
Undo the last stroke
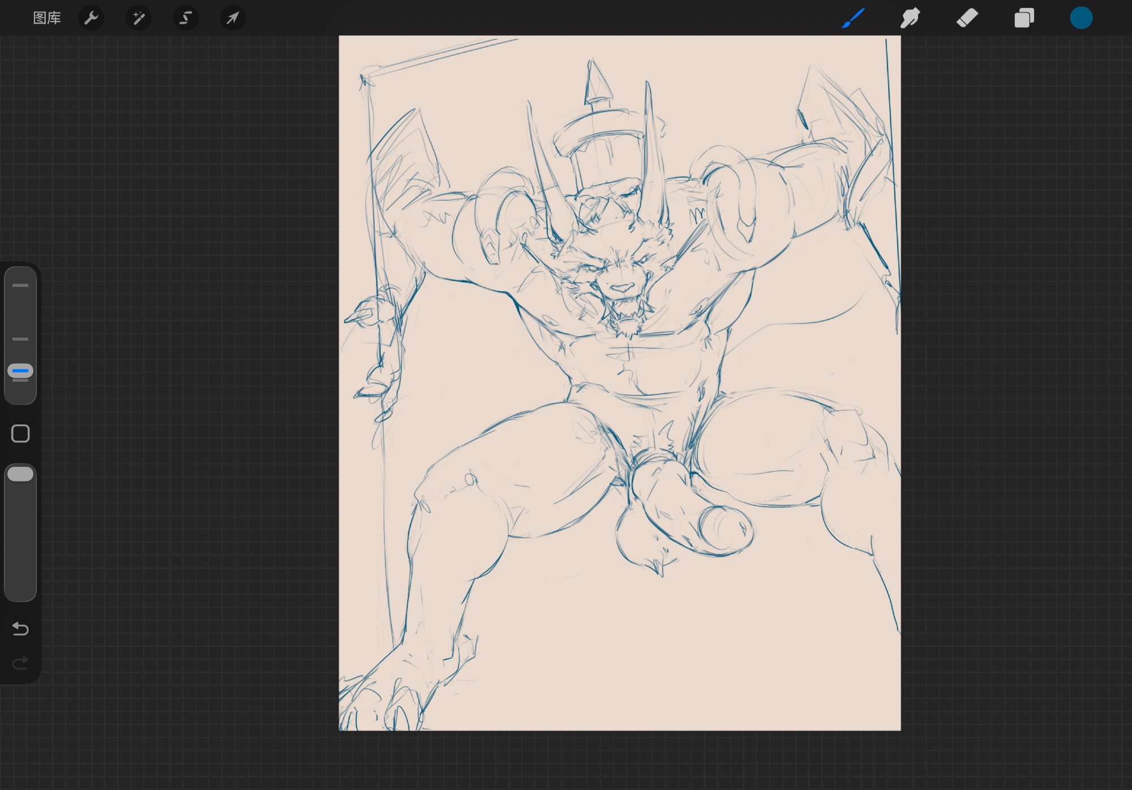(x=20, y=629)
